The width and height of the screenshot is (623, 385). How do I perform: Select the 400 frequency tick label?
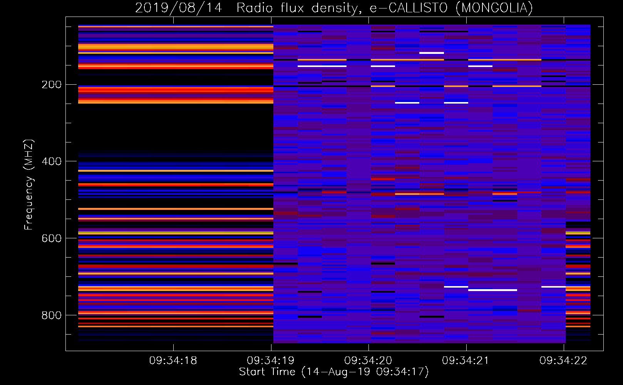click(x=52, y=161)
